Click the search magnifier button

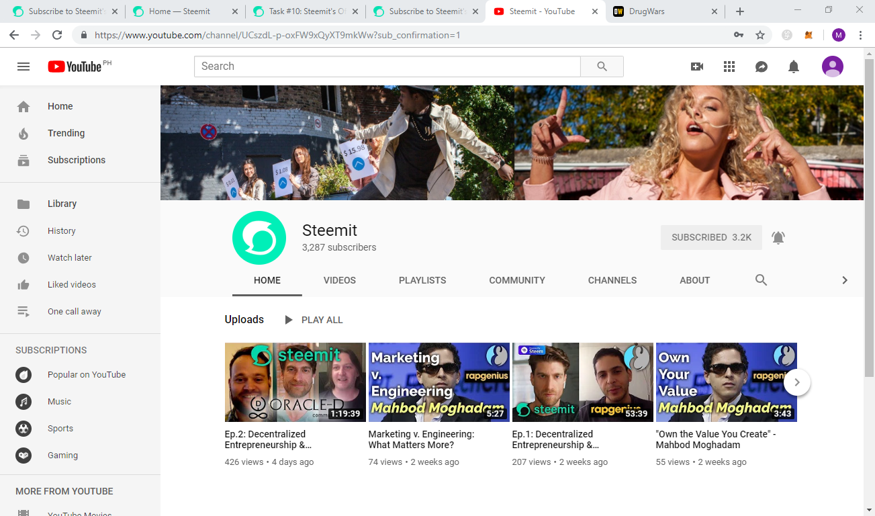click(x=602, y=67)
